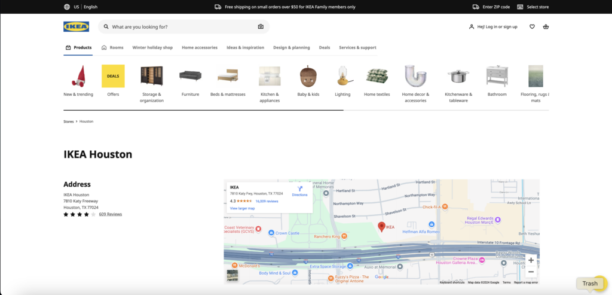
Task: Open the New & trending gnome image
Action: [78, 76]
